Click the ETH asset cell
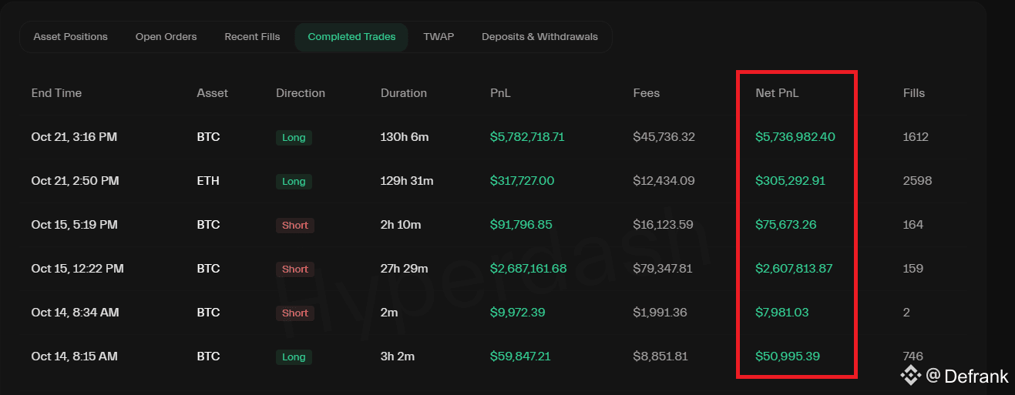 207,181
